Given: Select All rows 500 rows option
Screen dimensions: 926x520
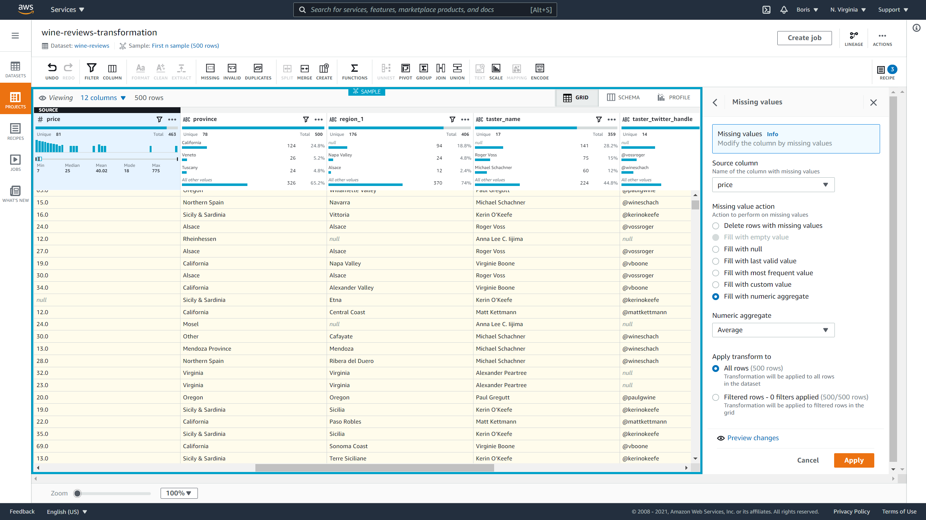Looking at the screenshot, I should pyautogui.click(x=716, y=368).
